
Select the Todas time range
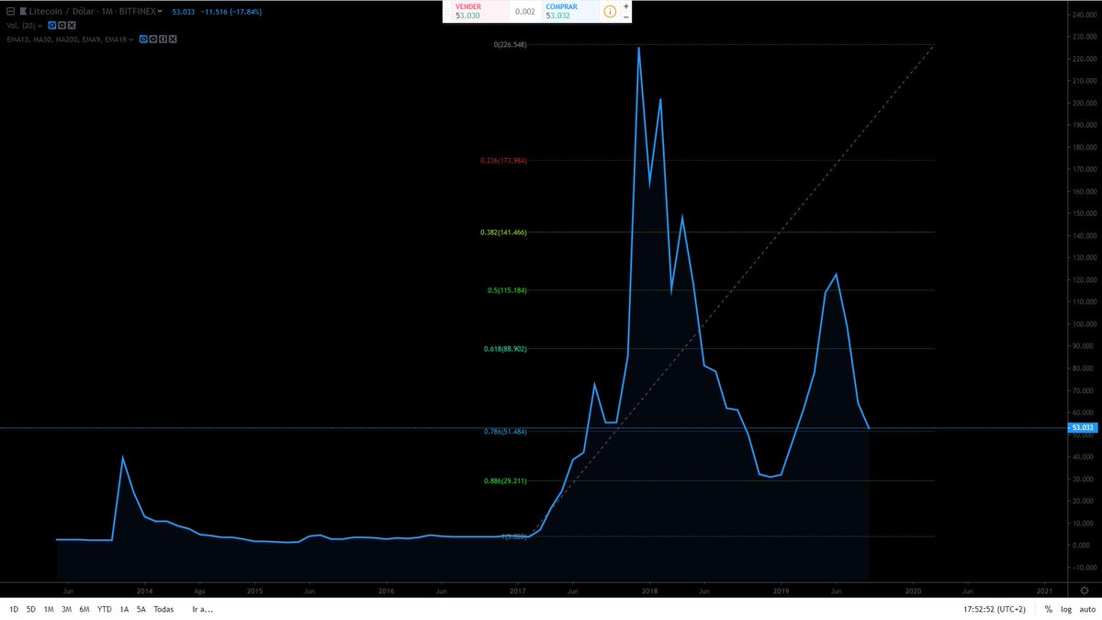coord(163,609)
